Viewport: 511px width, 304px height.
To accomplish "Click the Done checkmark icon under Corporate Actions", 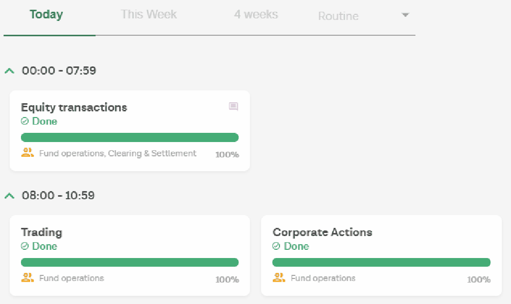I will tap(276, 246).
